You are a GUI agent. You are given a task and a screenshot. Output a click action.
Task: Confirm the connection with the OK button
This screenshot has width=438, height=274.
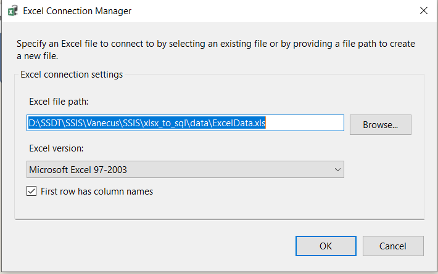[x=326, y=246]
